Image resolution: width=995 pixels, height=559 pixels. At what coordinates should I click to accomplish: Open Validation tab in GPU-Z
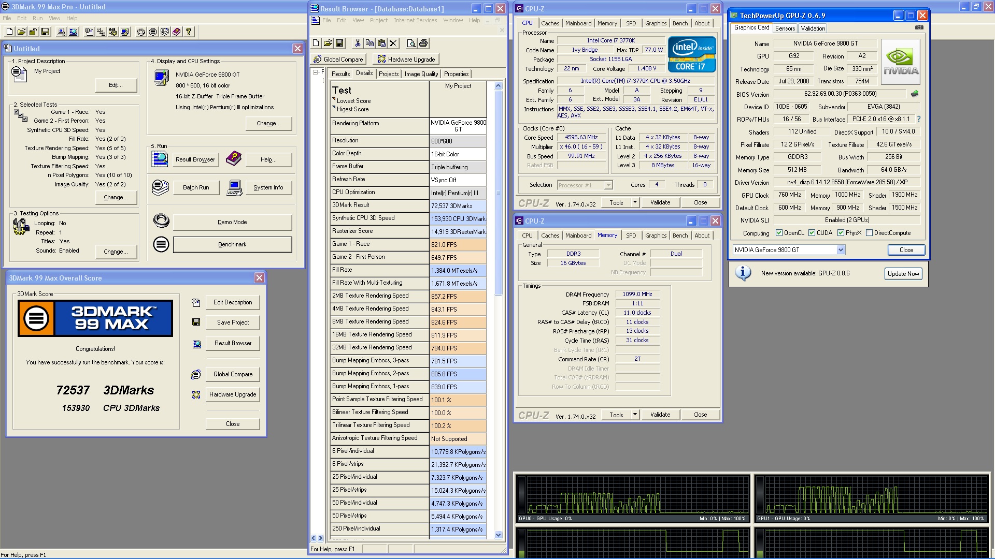[813, 28]
